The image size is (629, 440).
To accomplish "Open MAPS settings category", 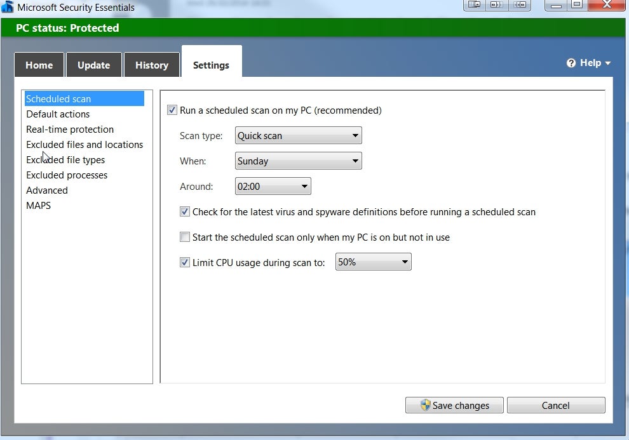I will point(39,206).
